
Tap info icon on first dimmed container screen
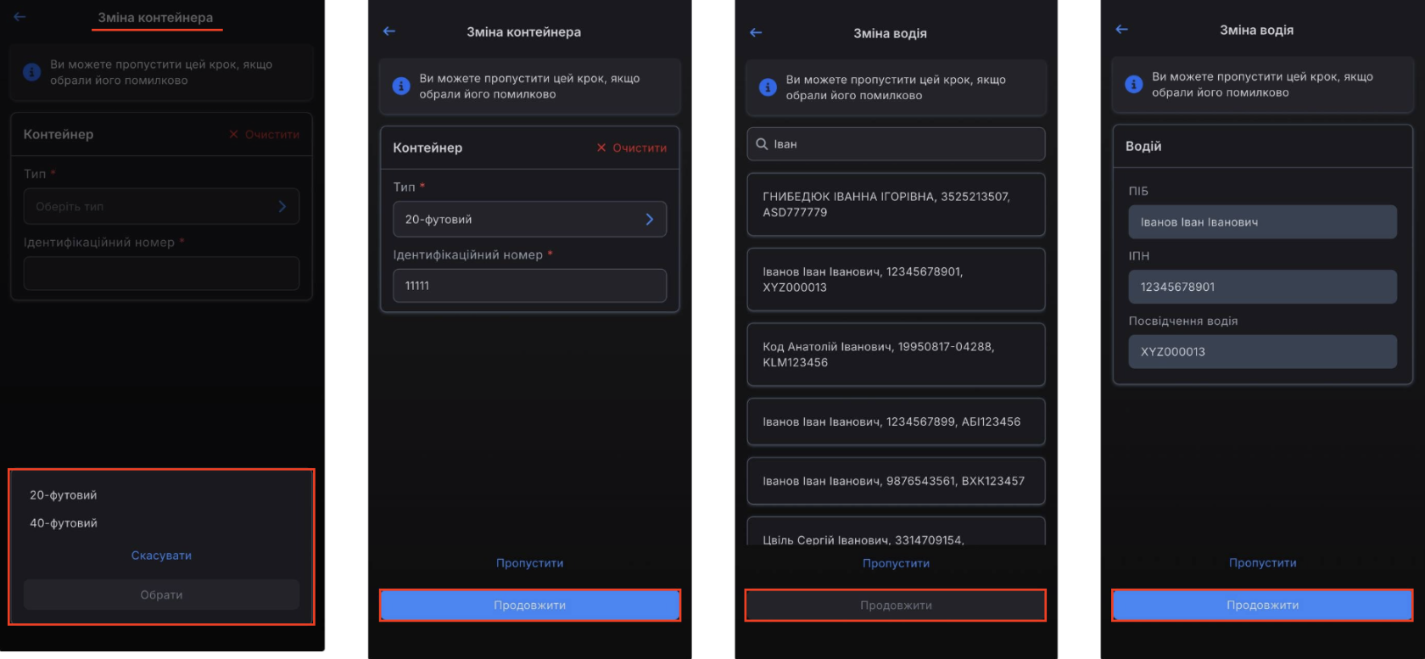tap(31, 72)
